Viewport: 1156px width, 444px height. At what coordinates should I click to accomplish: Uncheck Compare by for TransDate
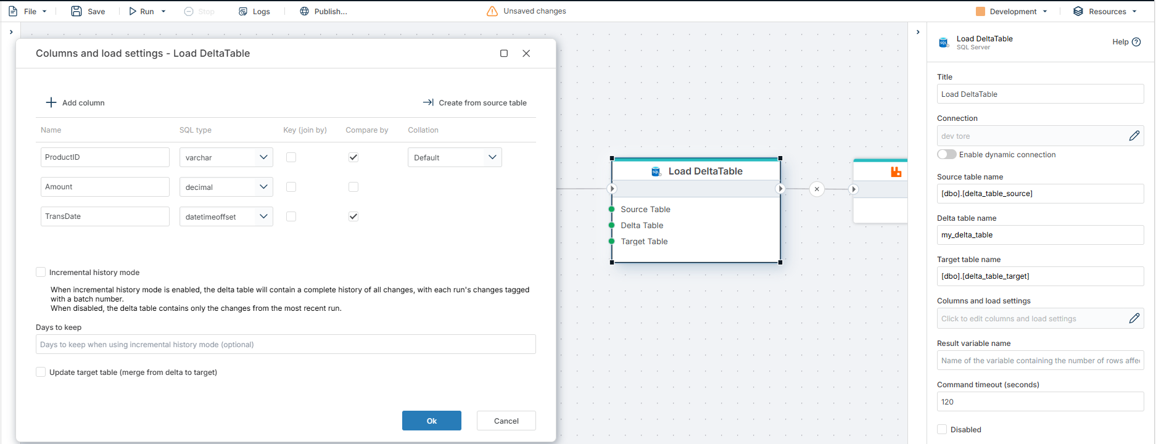[353, 216]
